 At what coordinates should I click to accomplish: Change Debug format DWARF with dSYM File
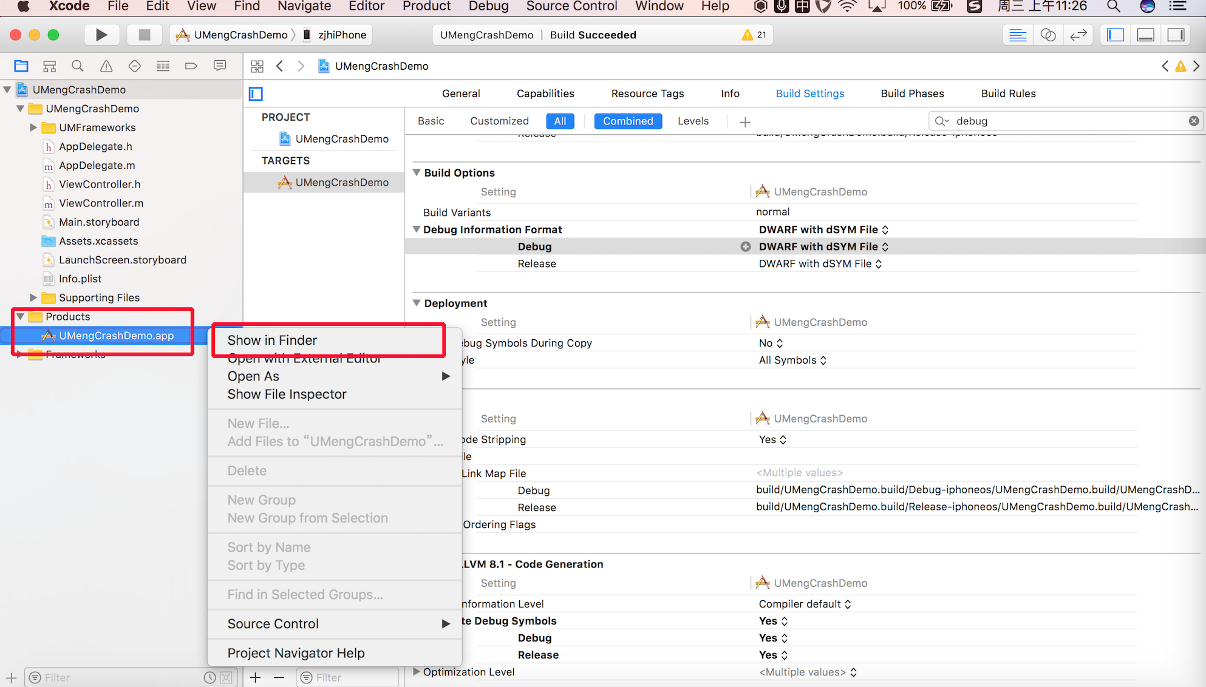pyautogui.click(x=823, y=246)
